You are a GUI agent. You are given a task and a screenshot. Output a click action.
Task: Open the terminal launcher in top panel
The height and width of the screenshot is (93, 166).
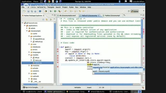[x=41, y=1]
